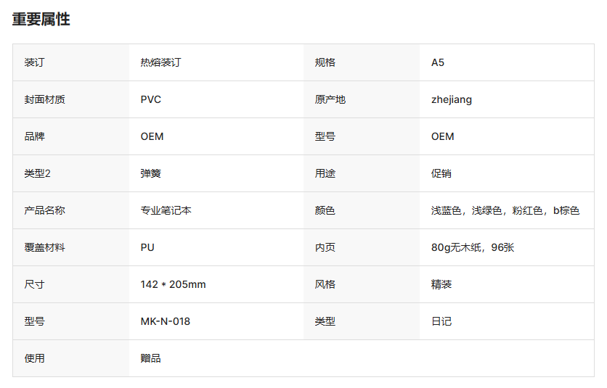Select the 专业笔记本 product name value
The image size is (607, 388).
166,210
